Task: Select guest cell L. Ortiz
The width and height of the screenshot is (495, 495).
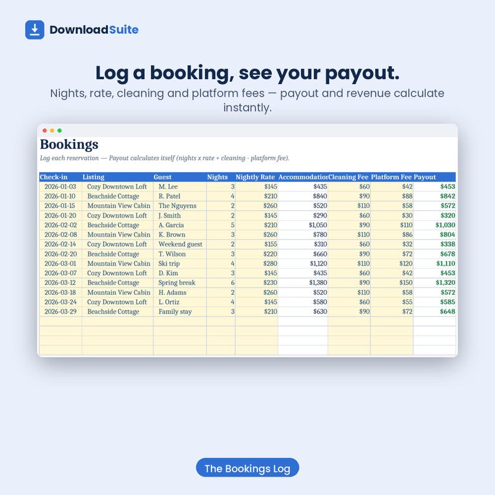Action: (x=180, y=302)
